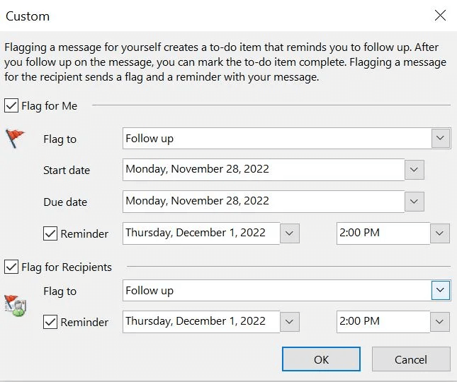Click the Cancel button
Viewport: 457px width, 382px height.
[411, 359]
